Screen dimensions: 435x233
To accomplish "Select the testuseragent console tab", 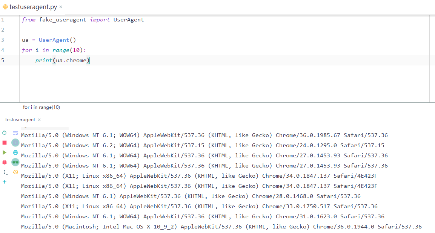I will (20, 119).
